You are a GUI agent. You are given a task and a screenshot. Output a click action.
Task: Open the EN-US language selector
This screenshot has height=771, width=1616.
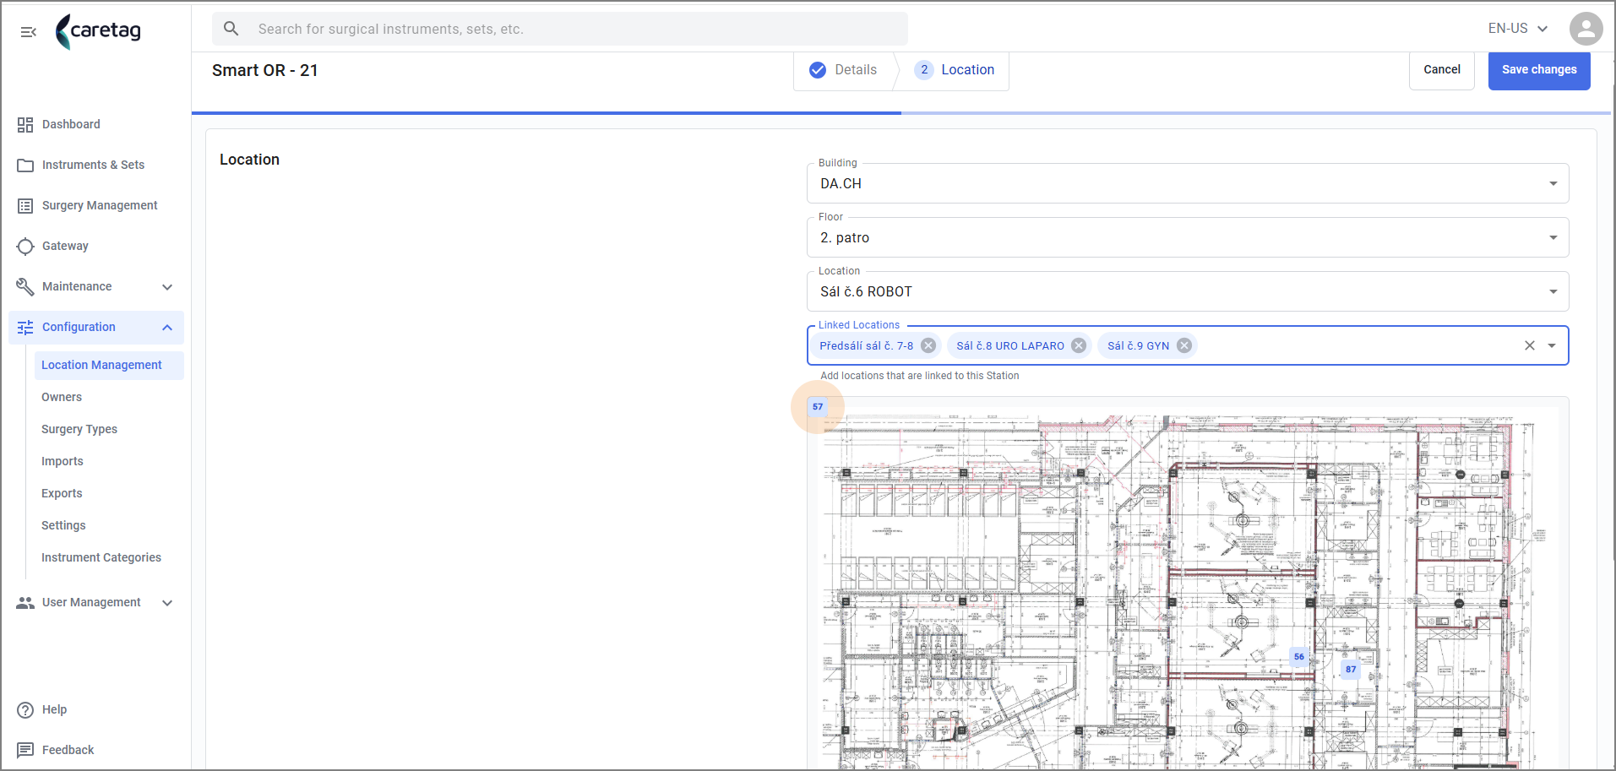(1518, 29)
